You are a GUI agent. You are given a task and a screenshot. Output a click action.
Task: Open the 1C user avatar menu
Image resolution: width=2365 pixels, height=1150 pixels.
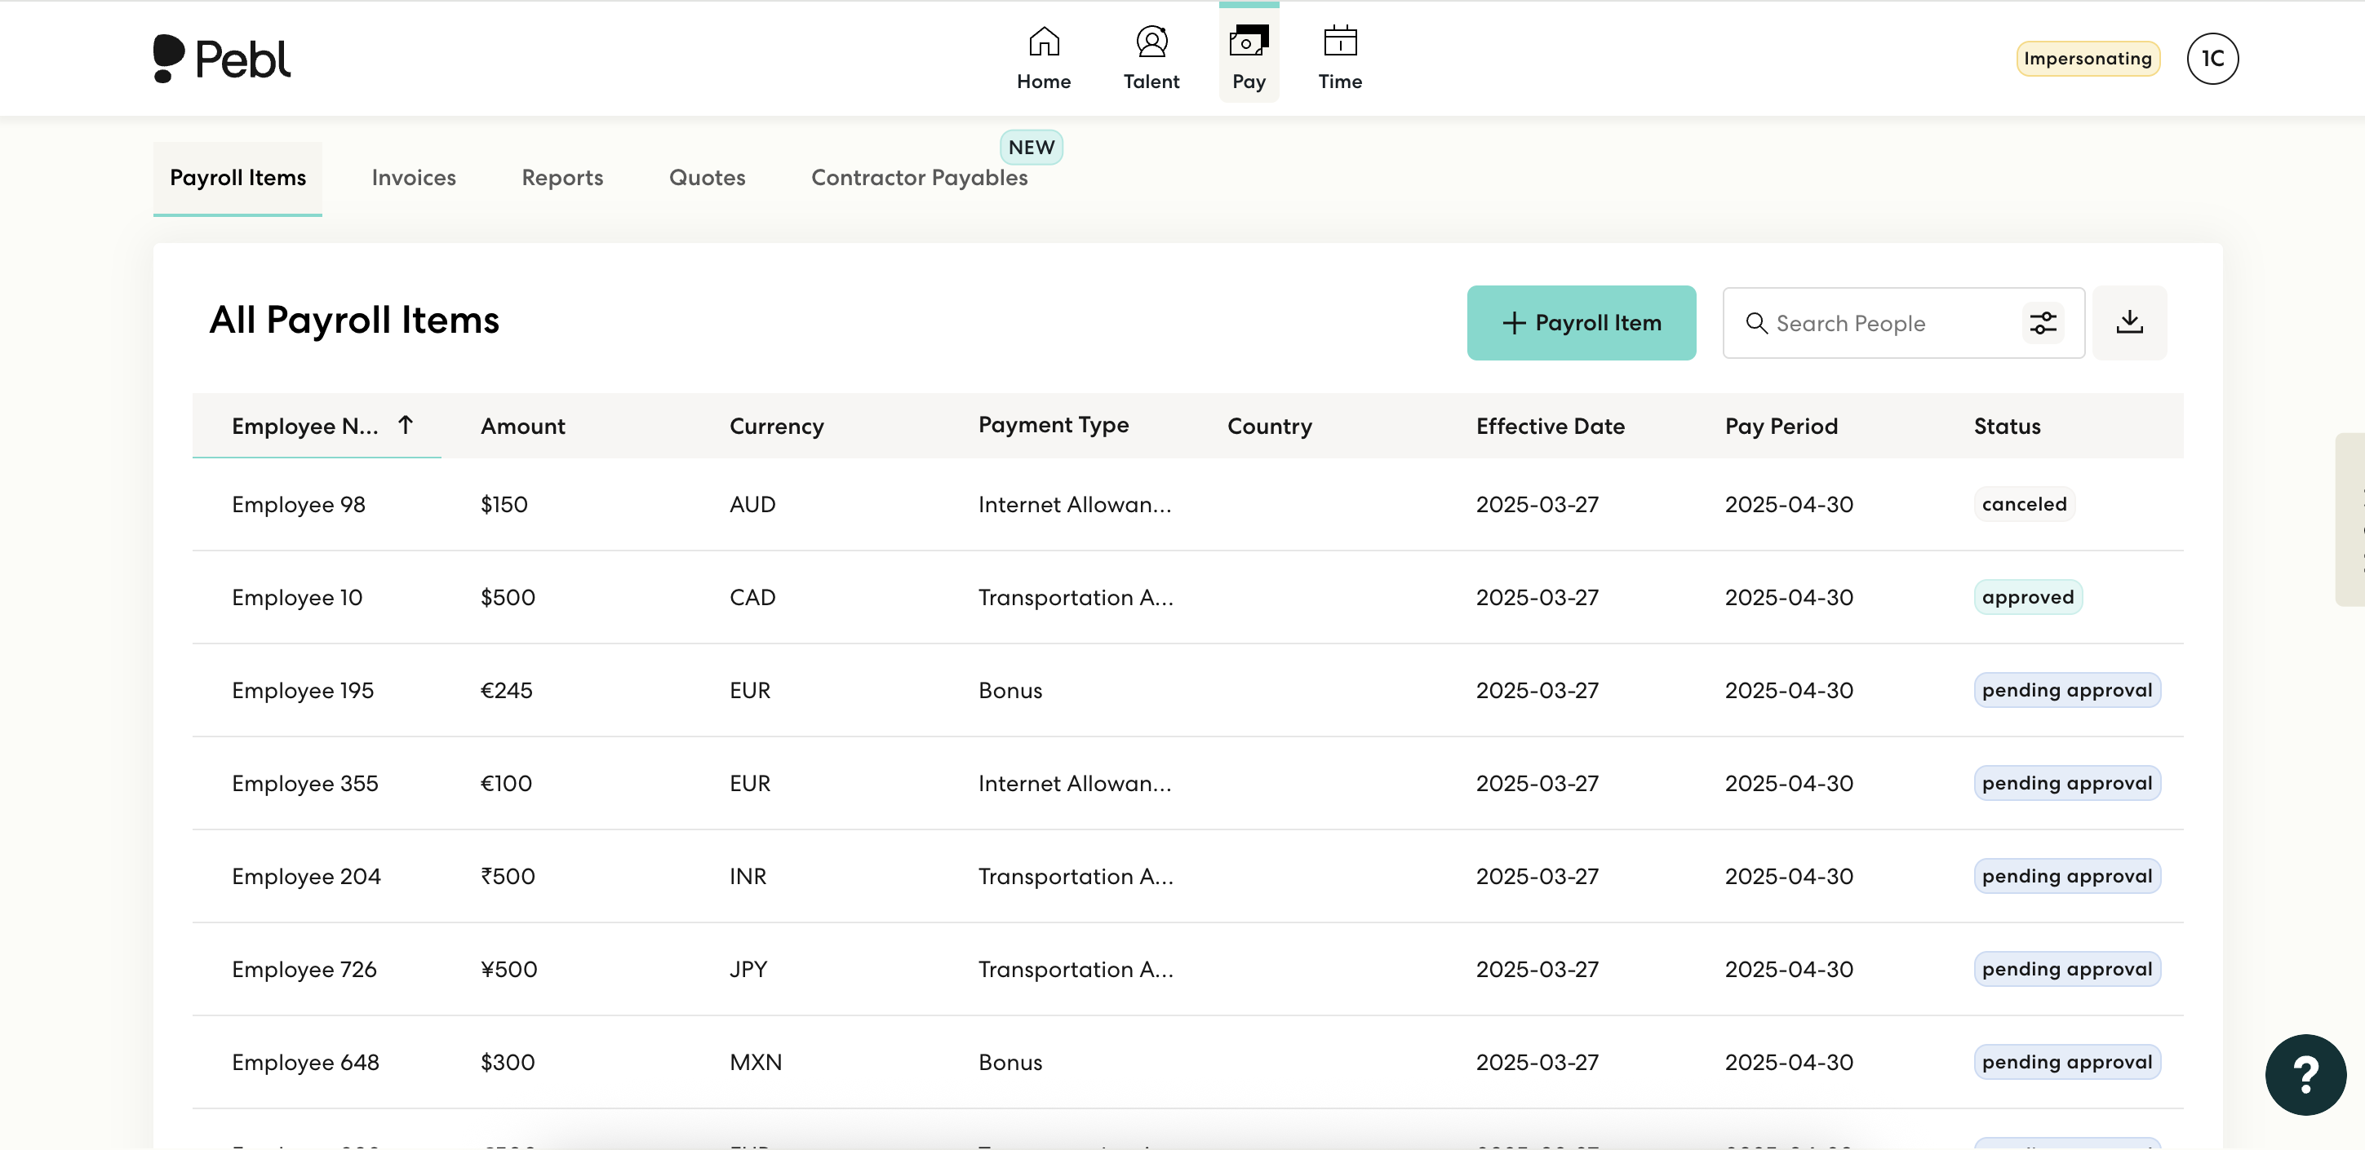tap(2212, 59)
